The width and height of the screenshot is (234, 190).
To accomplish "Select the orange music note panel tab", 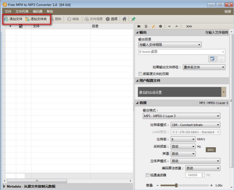I will pos(153,26).
